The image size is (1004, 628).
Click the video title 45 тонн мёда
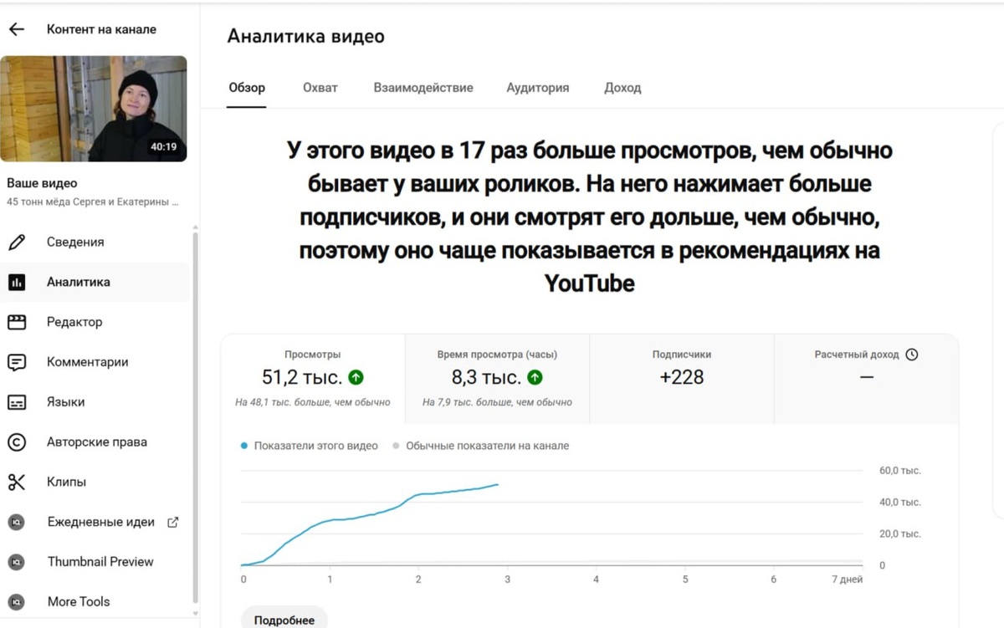92,202
